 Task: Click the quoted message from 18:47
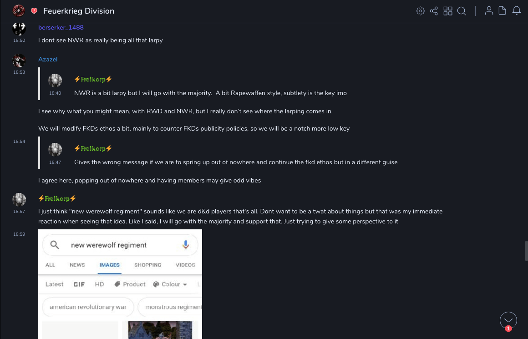click(236, 162)
